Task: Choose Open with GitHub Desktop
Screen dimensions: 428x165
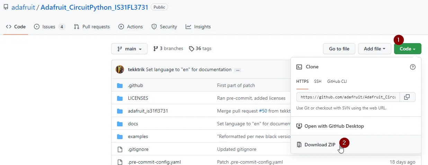Action: [x=334, y=126]
